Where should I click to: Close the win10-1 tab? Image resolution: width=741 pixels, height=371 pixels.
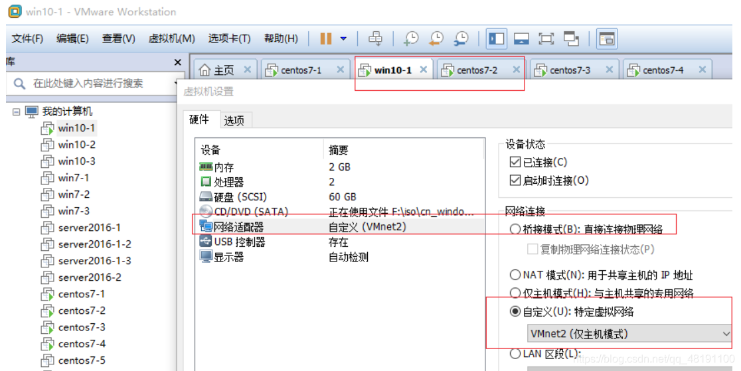click(424, 70)
